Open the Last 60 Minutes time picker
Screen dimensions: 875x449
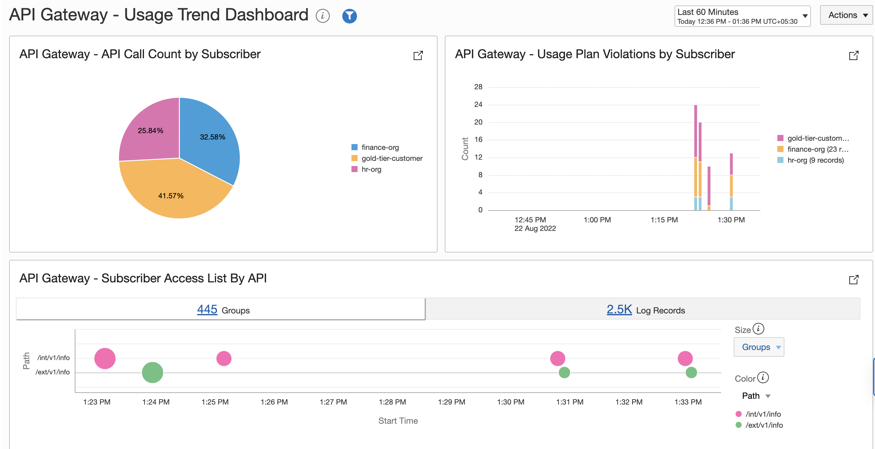click(743, 16)
